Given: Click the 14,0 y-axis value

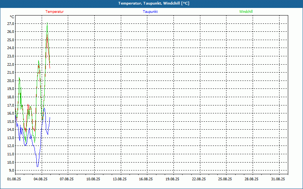Looking at the screenshot, I should (11, 130).
